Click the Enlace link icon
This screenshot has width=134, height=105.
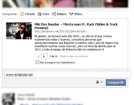point(54,14)
